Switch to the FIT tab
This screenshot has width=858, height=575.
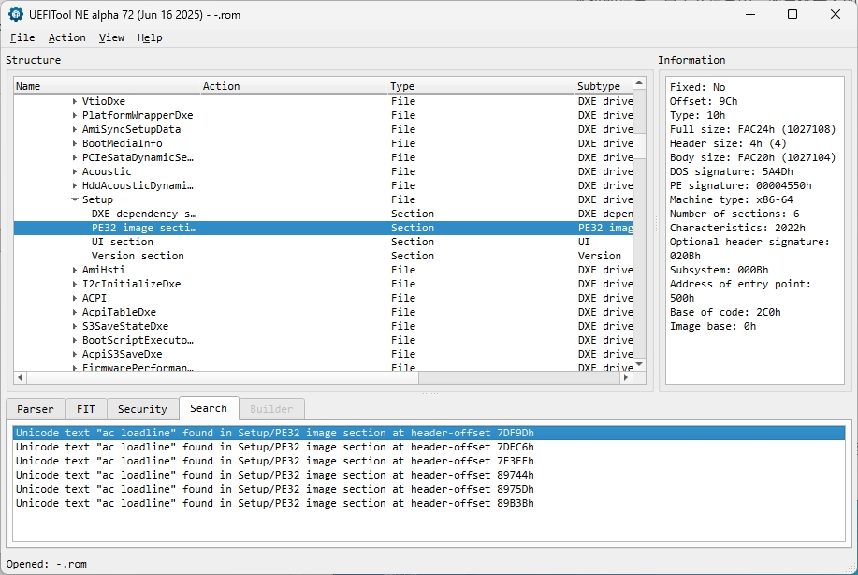pyautogui.click(x=86, y=409)
